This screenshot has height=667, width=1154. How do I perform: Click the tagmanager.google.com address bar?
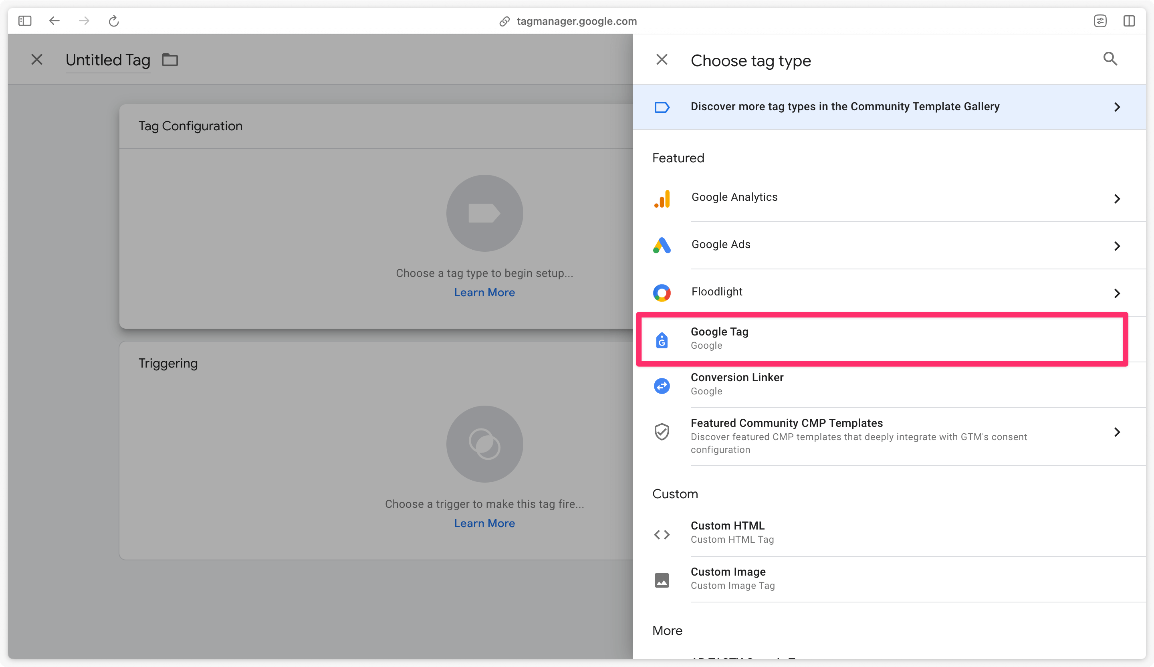[568, 21]
